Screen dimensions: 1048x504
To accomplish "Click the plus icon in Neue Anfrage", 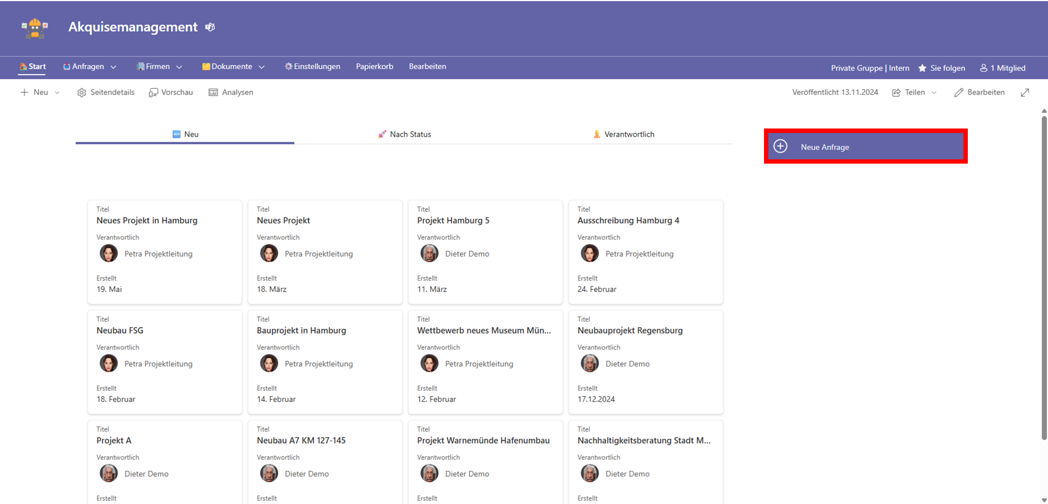I will (x=780, y=146).
